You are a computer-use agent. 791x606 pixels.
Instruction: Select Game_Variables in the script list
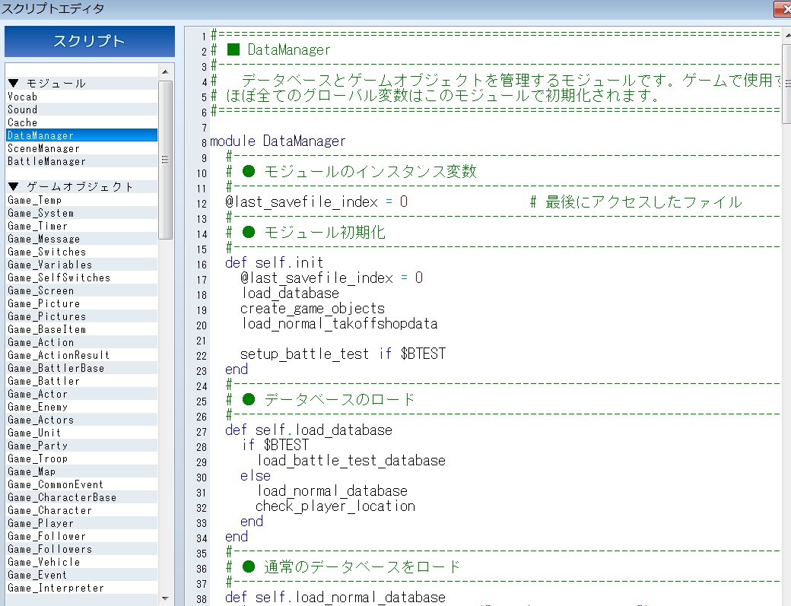81,265
